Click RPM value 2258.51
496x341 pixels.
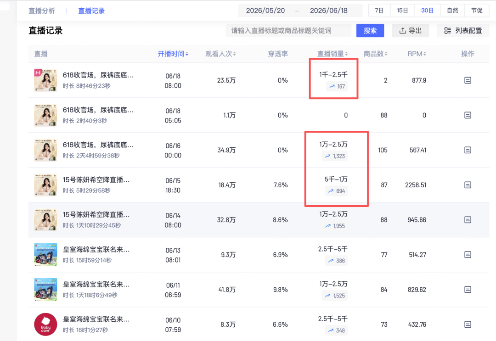[416, 185]
